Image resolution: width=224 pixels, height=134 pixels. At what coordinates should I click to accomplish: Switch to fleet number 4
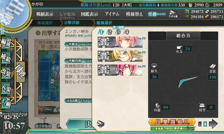(127, 32)
